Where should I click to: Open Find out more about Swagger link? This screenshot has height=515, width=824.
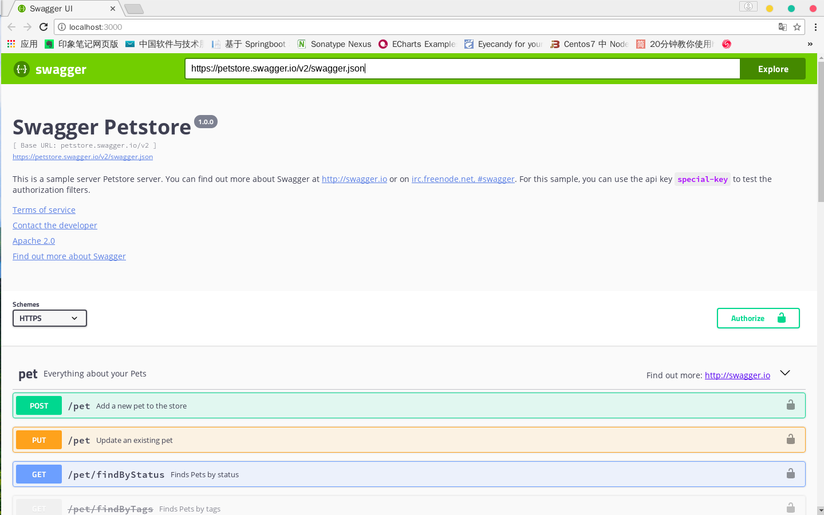pyautogui.click(x=69, y=256)
